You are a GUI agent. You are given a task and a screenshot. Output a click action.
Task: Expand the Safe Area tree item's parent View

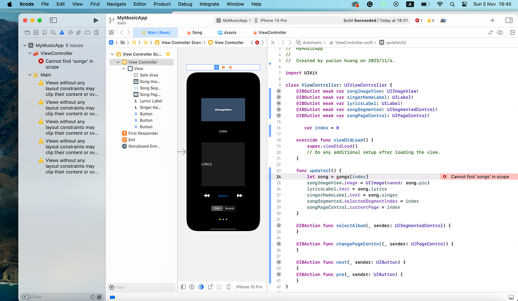click(x=123, y=68)
